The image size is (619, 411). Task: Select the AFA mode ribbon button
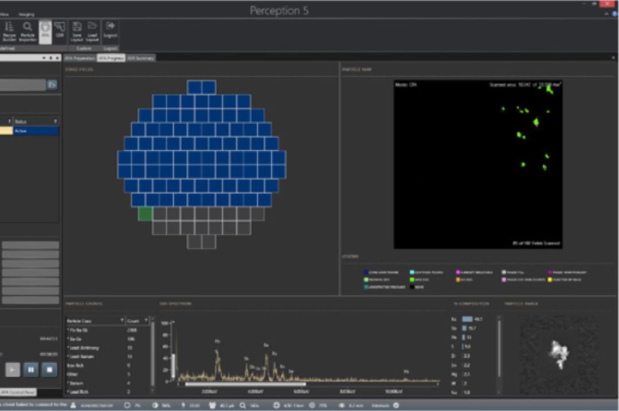pyautogui.click(x=45, y=31)
